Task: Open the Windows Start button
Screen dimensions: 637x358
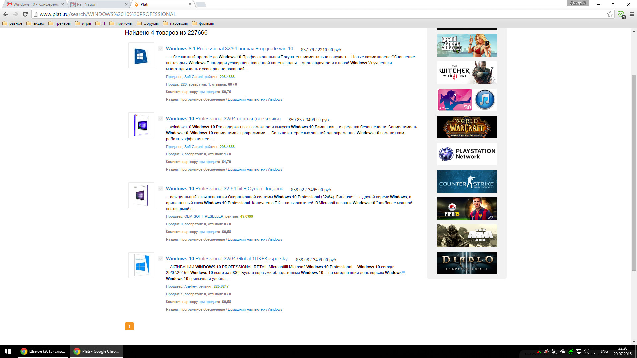Action: click(x=8, y=351)
